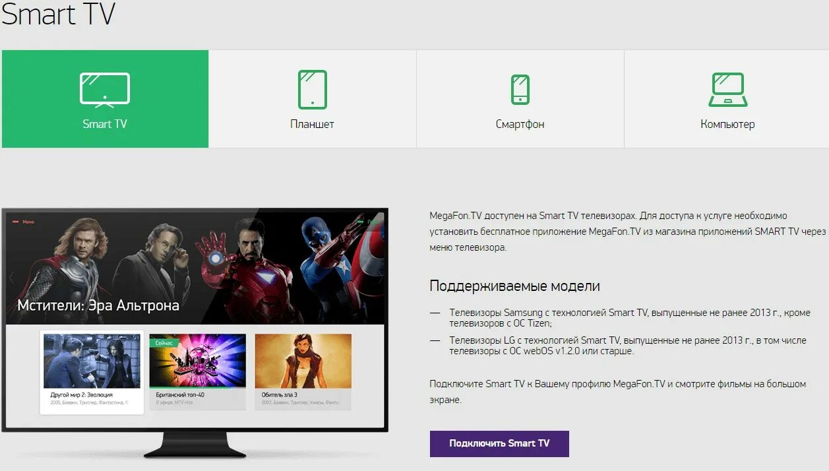Click the Обитель зла 3 caption

click(280, 394)
